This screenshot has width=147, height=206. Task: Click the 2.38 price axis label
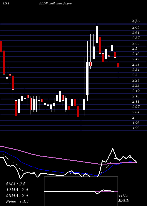pyautogui.click(x=136, y=64)
